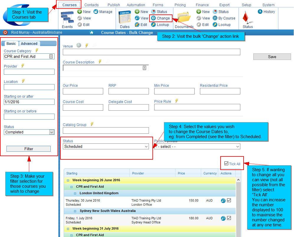
Task: Click Edit in the Documents group
Action: pos(203,24)
